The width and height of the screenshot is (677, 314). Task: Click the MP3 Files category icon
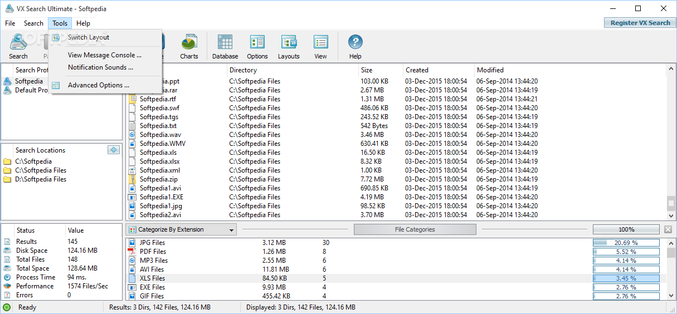click(132, 261)
